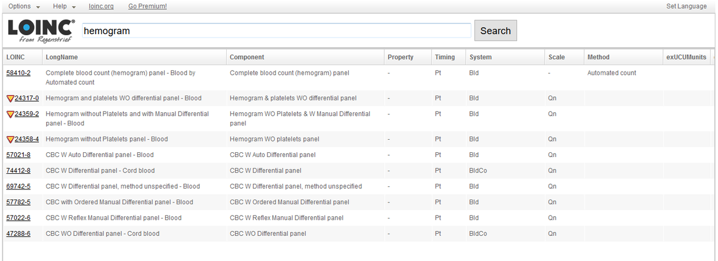Click the Search button

495,30
